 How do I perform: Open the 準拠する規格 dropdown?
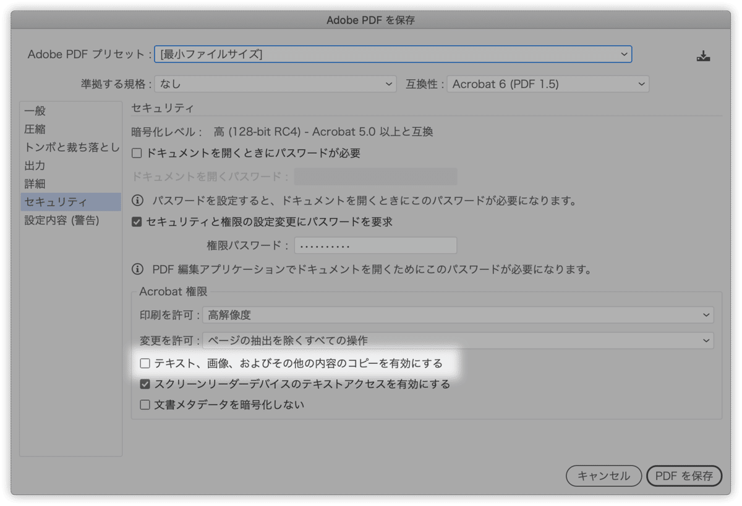coord(276,84)
